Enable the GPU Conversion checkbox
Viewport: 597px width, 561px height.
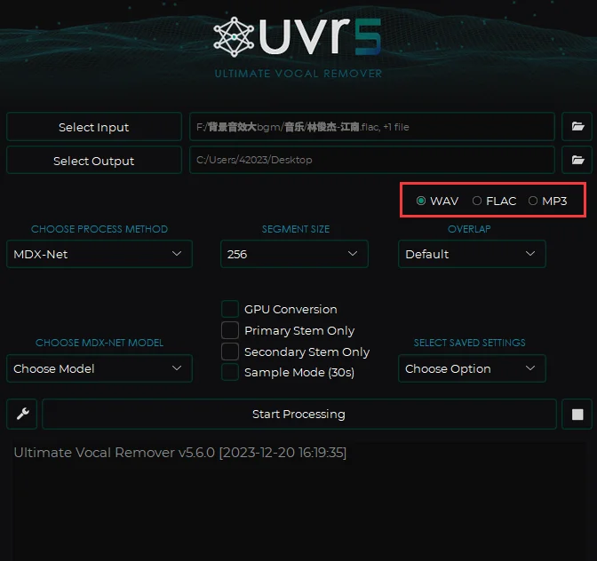(x=230, y=309)
